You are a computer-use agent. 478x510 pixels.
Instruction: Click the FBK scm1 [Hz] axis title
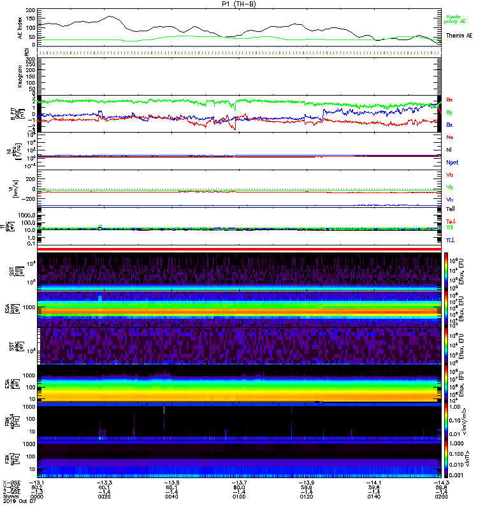click(x=11, y=457)
